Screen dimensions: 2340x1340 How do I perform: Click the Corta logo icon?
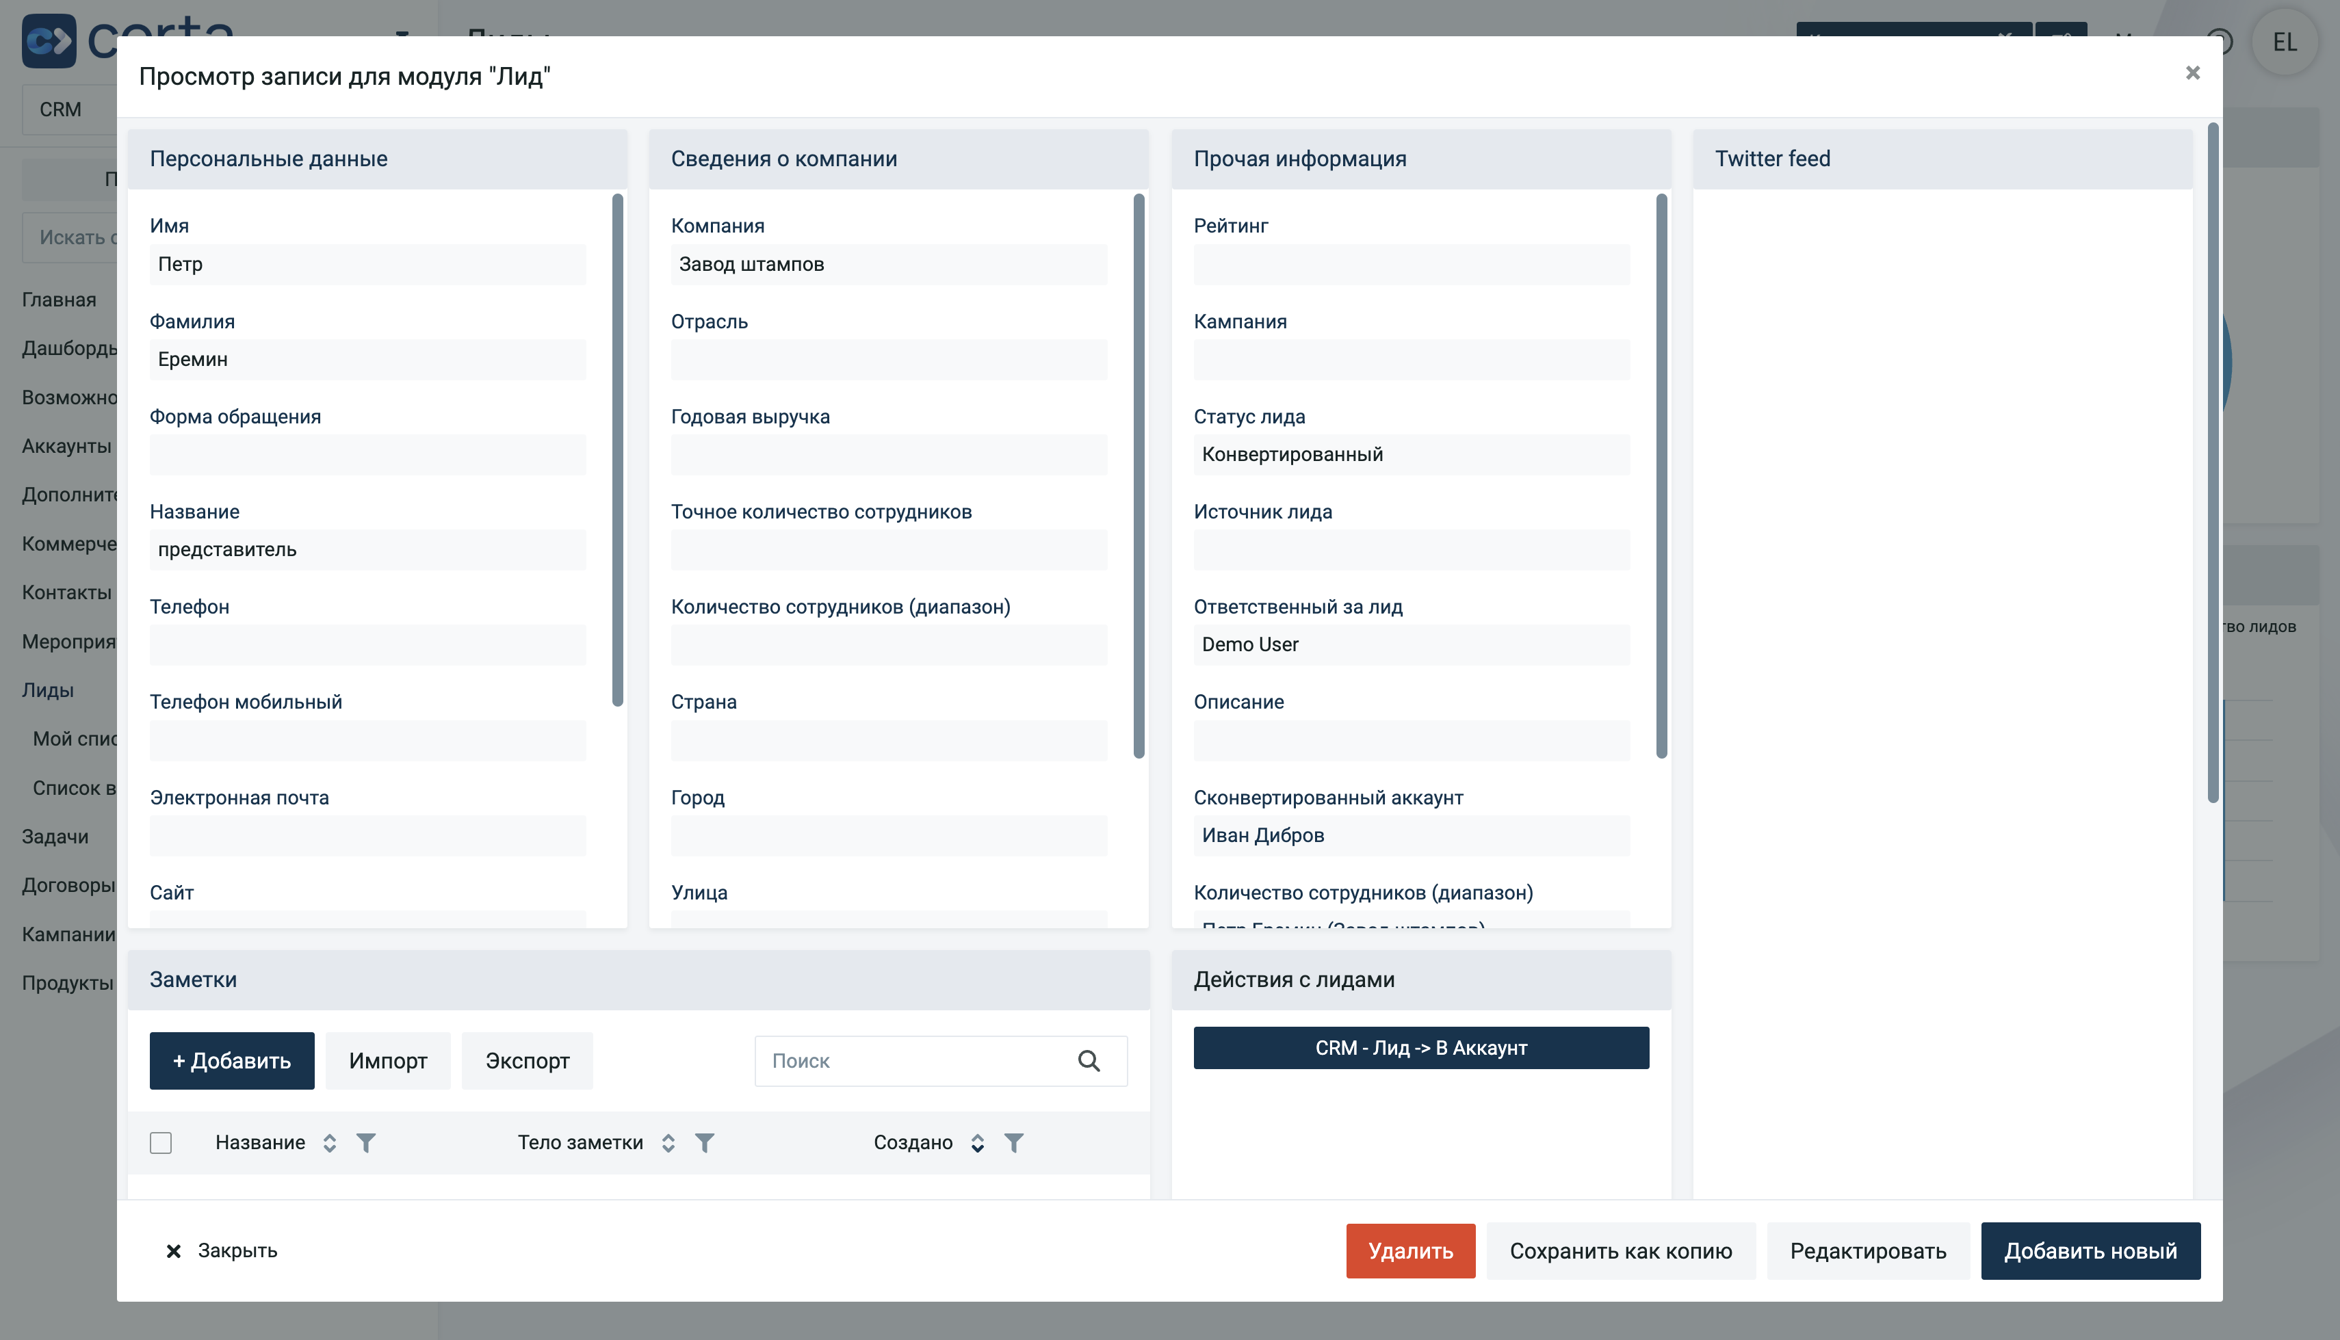48,40
